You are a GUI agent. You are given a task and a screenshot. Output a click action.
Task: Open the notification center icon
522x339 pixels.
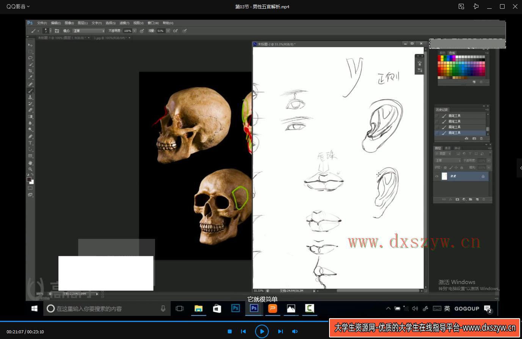488,309
